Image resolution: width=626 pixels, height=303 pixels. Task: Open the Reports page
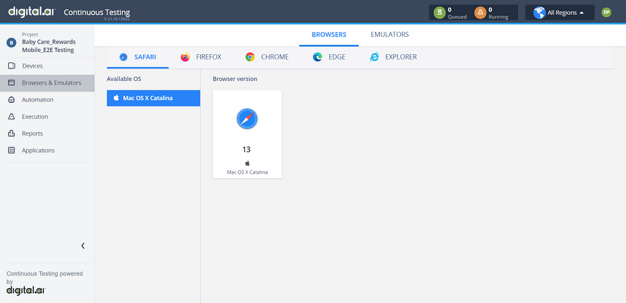click(47, 133)
